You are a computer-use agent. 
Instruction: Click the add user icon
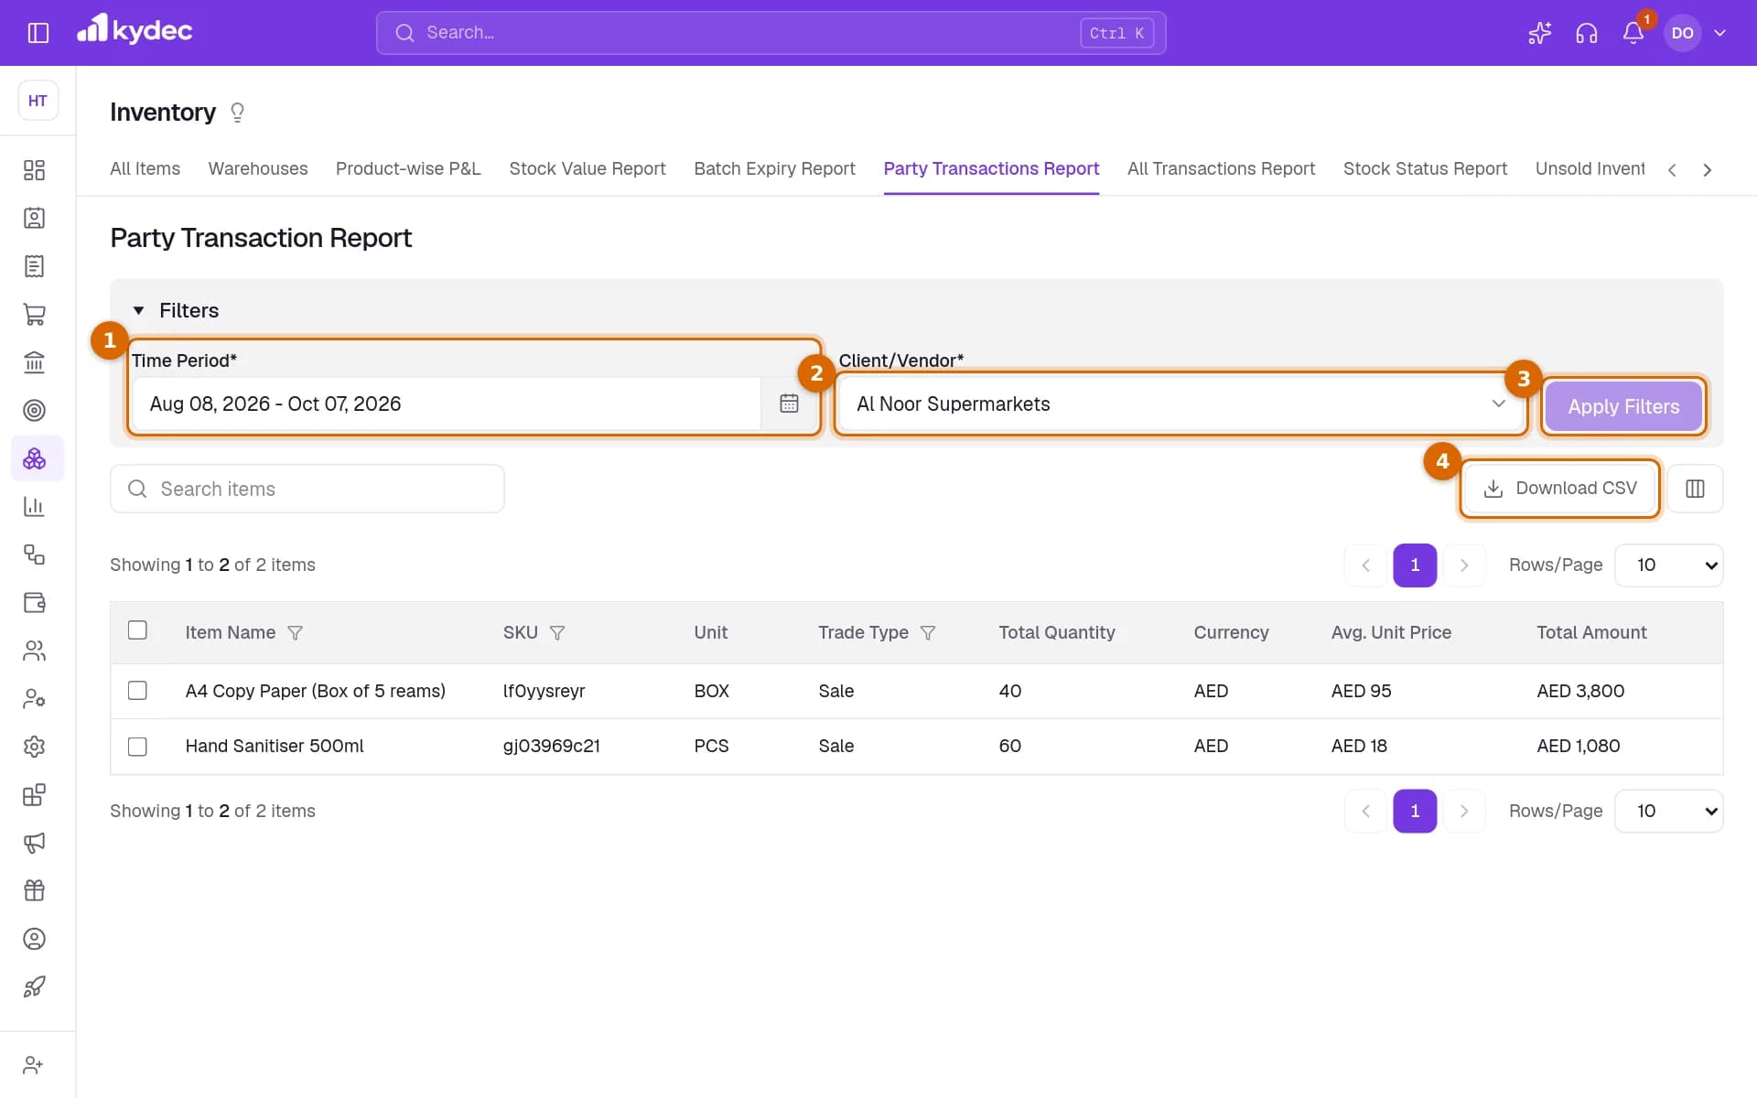point(34,1065)
